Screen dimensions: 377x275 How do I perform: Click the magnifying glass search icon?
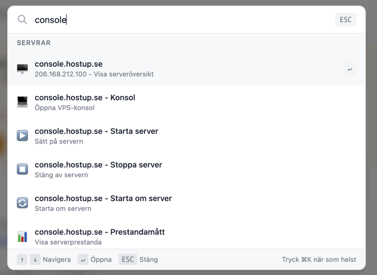[x=22, y=20]
